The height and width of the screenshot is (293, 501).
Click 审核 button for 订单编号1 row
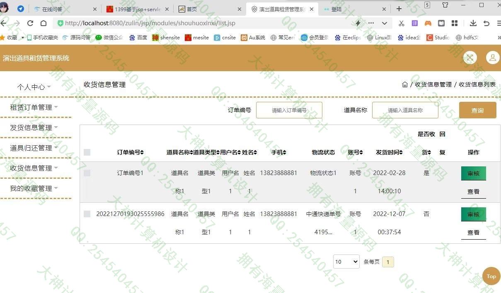[x=473, y=173]
